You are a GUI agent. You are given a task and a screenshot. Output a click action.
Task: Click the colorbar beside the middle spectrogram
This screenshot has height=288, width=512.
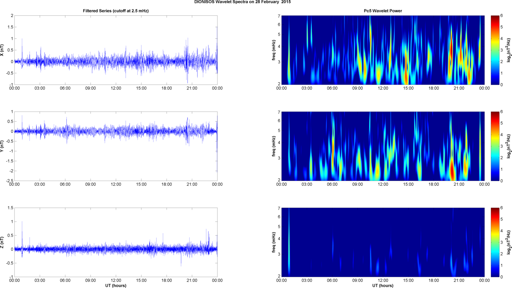point(495,146)
